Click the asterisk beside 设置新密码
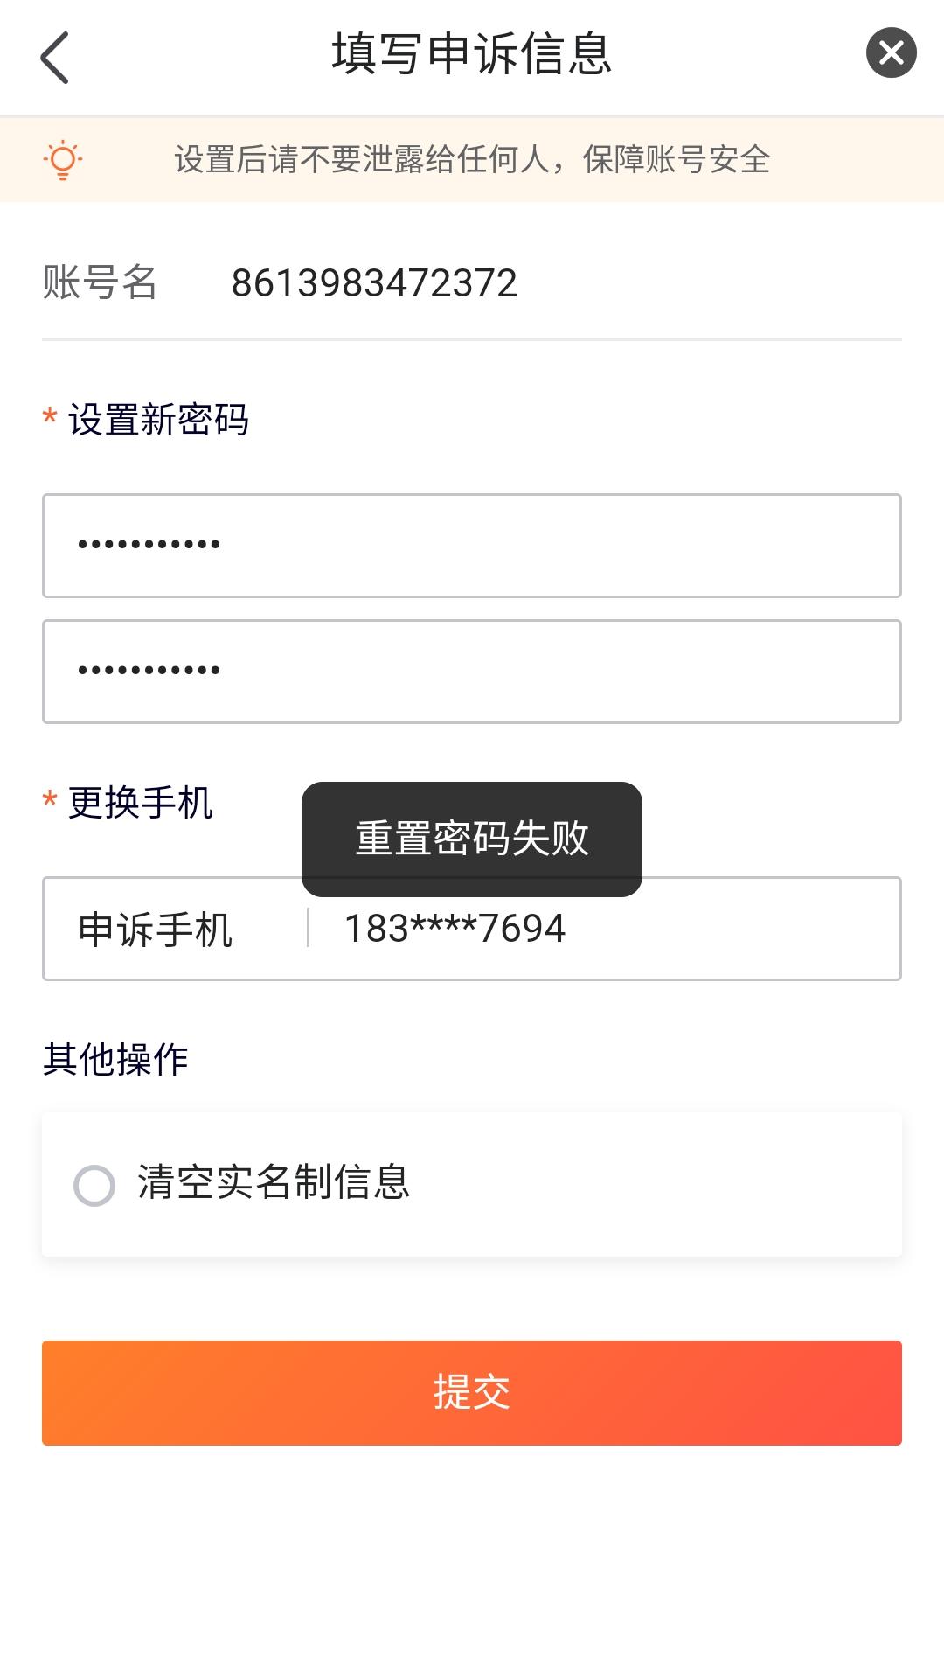 point(50,417)
